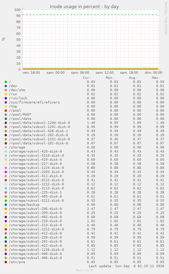The height and width of the screenshot is (274, 169).
Task: Click the '/storage/subvol-210-disk-0' label
Action: pyautogui.click(x=35, y=221)
